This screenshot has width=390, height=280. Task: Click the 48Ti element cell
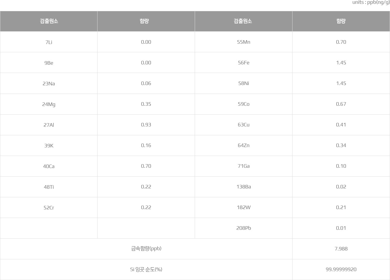[x=49, y=187]
